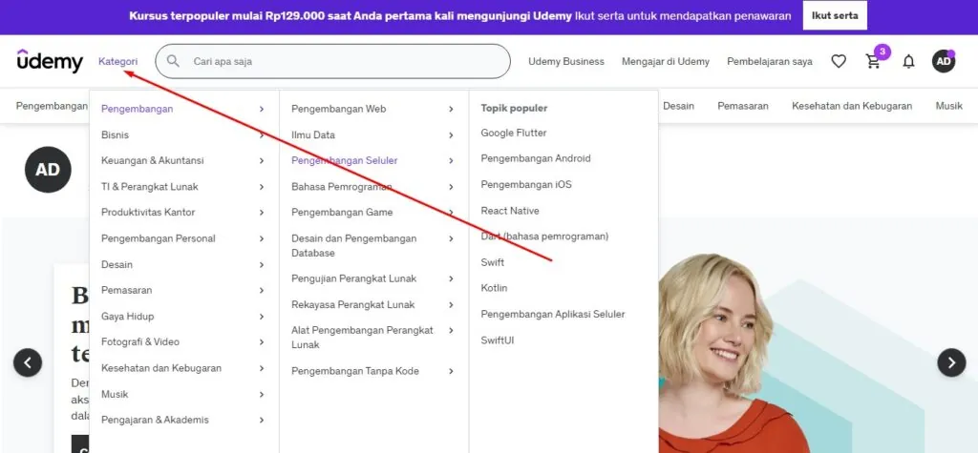Open Pengembangan Aplikasi Seluler topic
Viewport: 978px width, 453px height.
pos(553,314)
